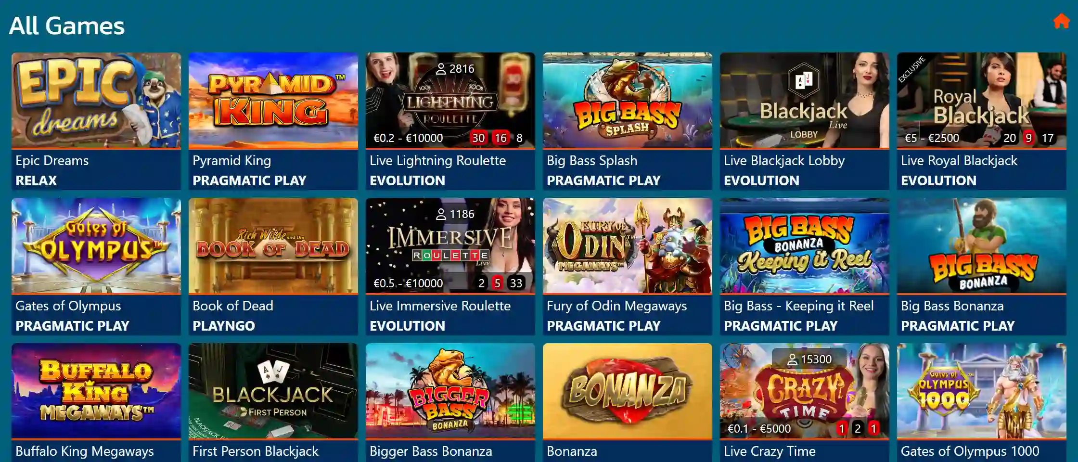
Task: Open the Live Blackjack Lobby image
Action: pyautogui.click(x=805, y=100)
